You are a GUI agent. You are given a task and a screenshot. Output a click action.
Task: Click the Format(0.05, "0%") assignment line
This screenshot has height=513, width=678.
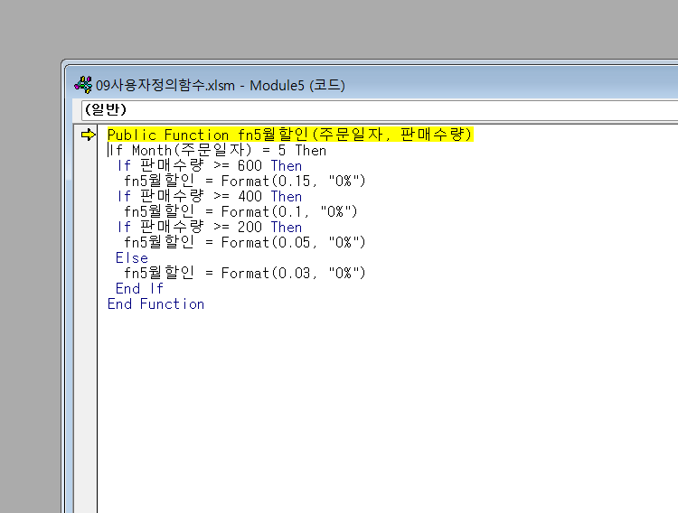tap(245, 242)
